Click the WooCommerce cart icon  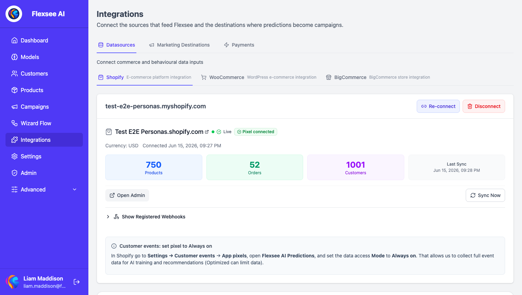coord(204,77)
